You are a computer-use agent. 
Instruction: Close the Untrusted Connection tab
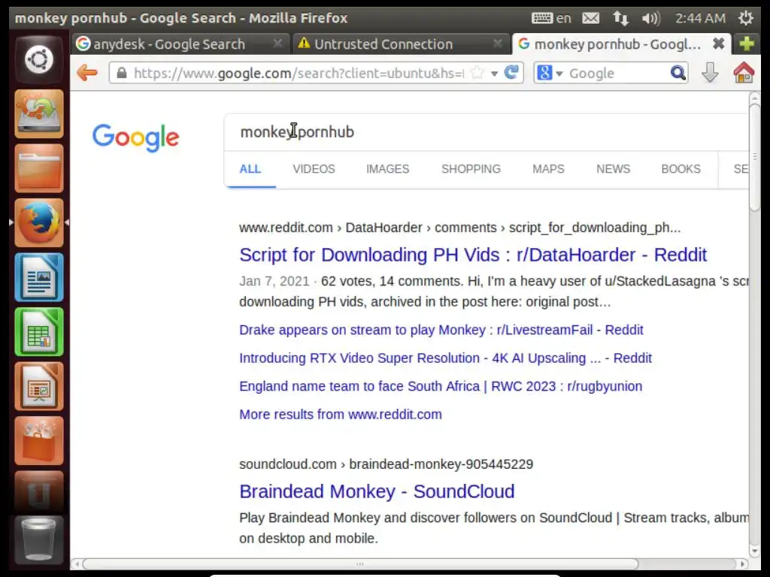point(497,43)
